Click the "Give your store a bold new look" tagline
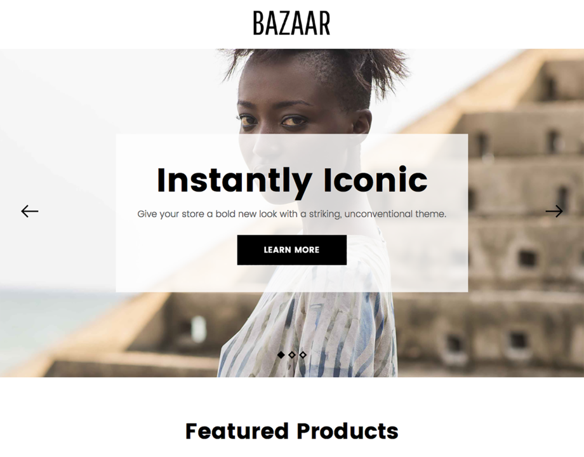This screenshot has height=457, width=584. [291, 214]
